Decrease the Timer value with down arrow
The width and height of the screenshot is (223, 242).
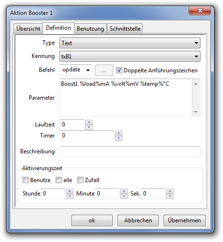(118, 138)
